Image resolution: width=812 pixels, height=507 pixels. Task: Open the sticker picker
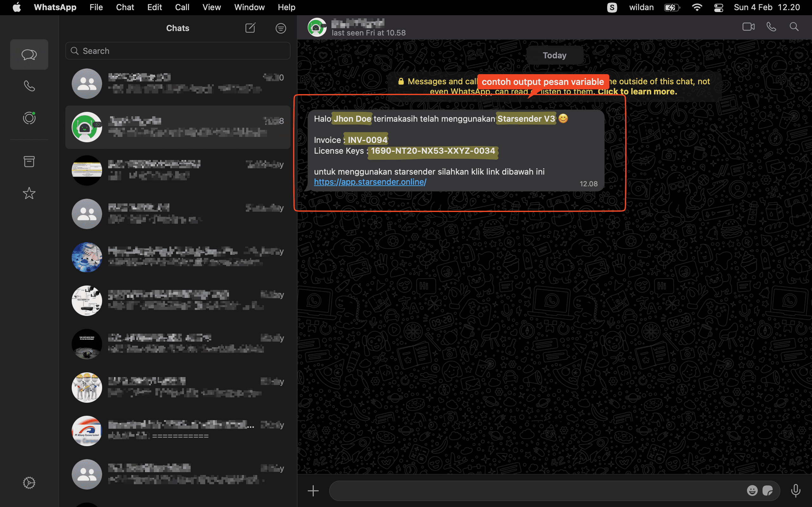click(768, 491)
